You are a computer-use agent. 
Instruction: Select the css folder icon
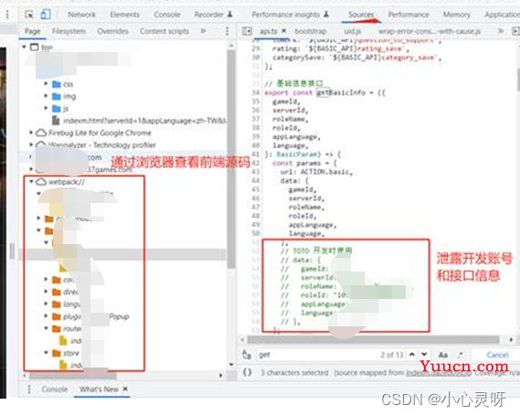click(57, 84)
